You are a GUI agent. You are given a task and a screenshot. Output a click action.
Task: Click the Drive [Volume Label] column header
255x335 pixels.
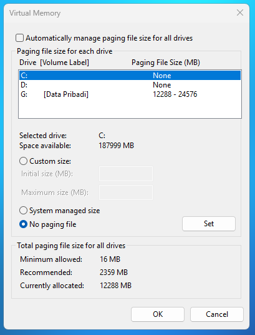54,62
